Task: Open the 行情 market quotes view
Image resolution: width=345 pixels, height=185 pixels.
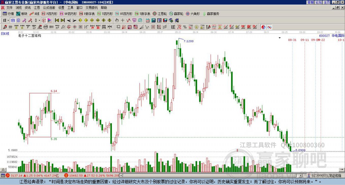Action: 8,14
